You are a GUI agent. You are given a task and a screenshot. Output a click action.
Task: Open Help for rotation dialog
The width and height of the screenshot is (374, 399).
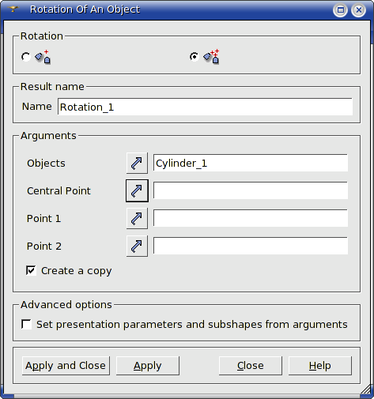(x=320, y=366)
